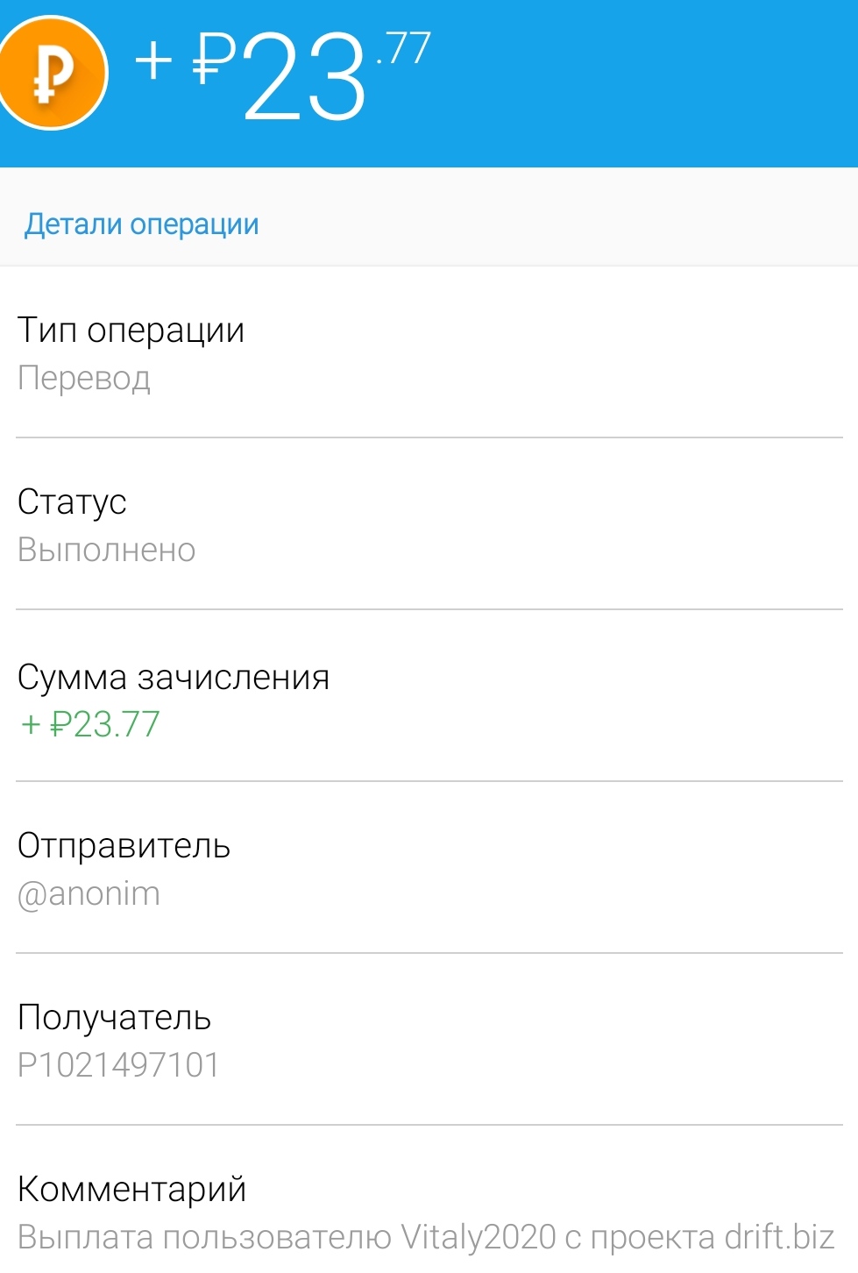This screenshot has height=1273, width=858.
Task: Tap the Отправитель label
Action: click(124, 846)
